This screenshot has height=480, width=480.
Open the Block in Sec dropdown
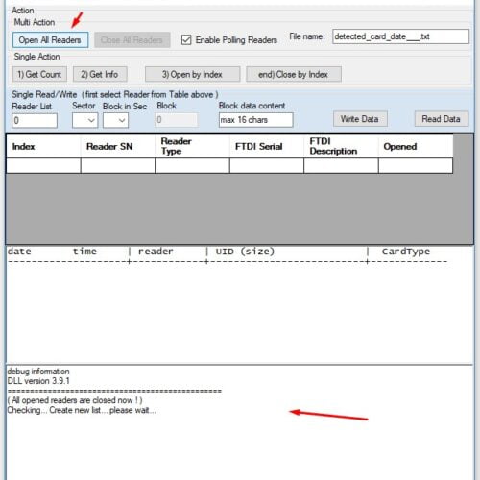pos(115,121)
